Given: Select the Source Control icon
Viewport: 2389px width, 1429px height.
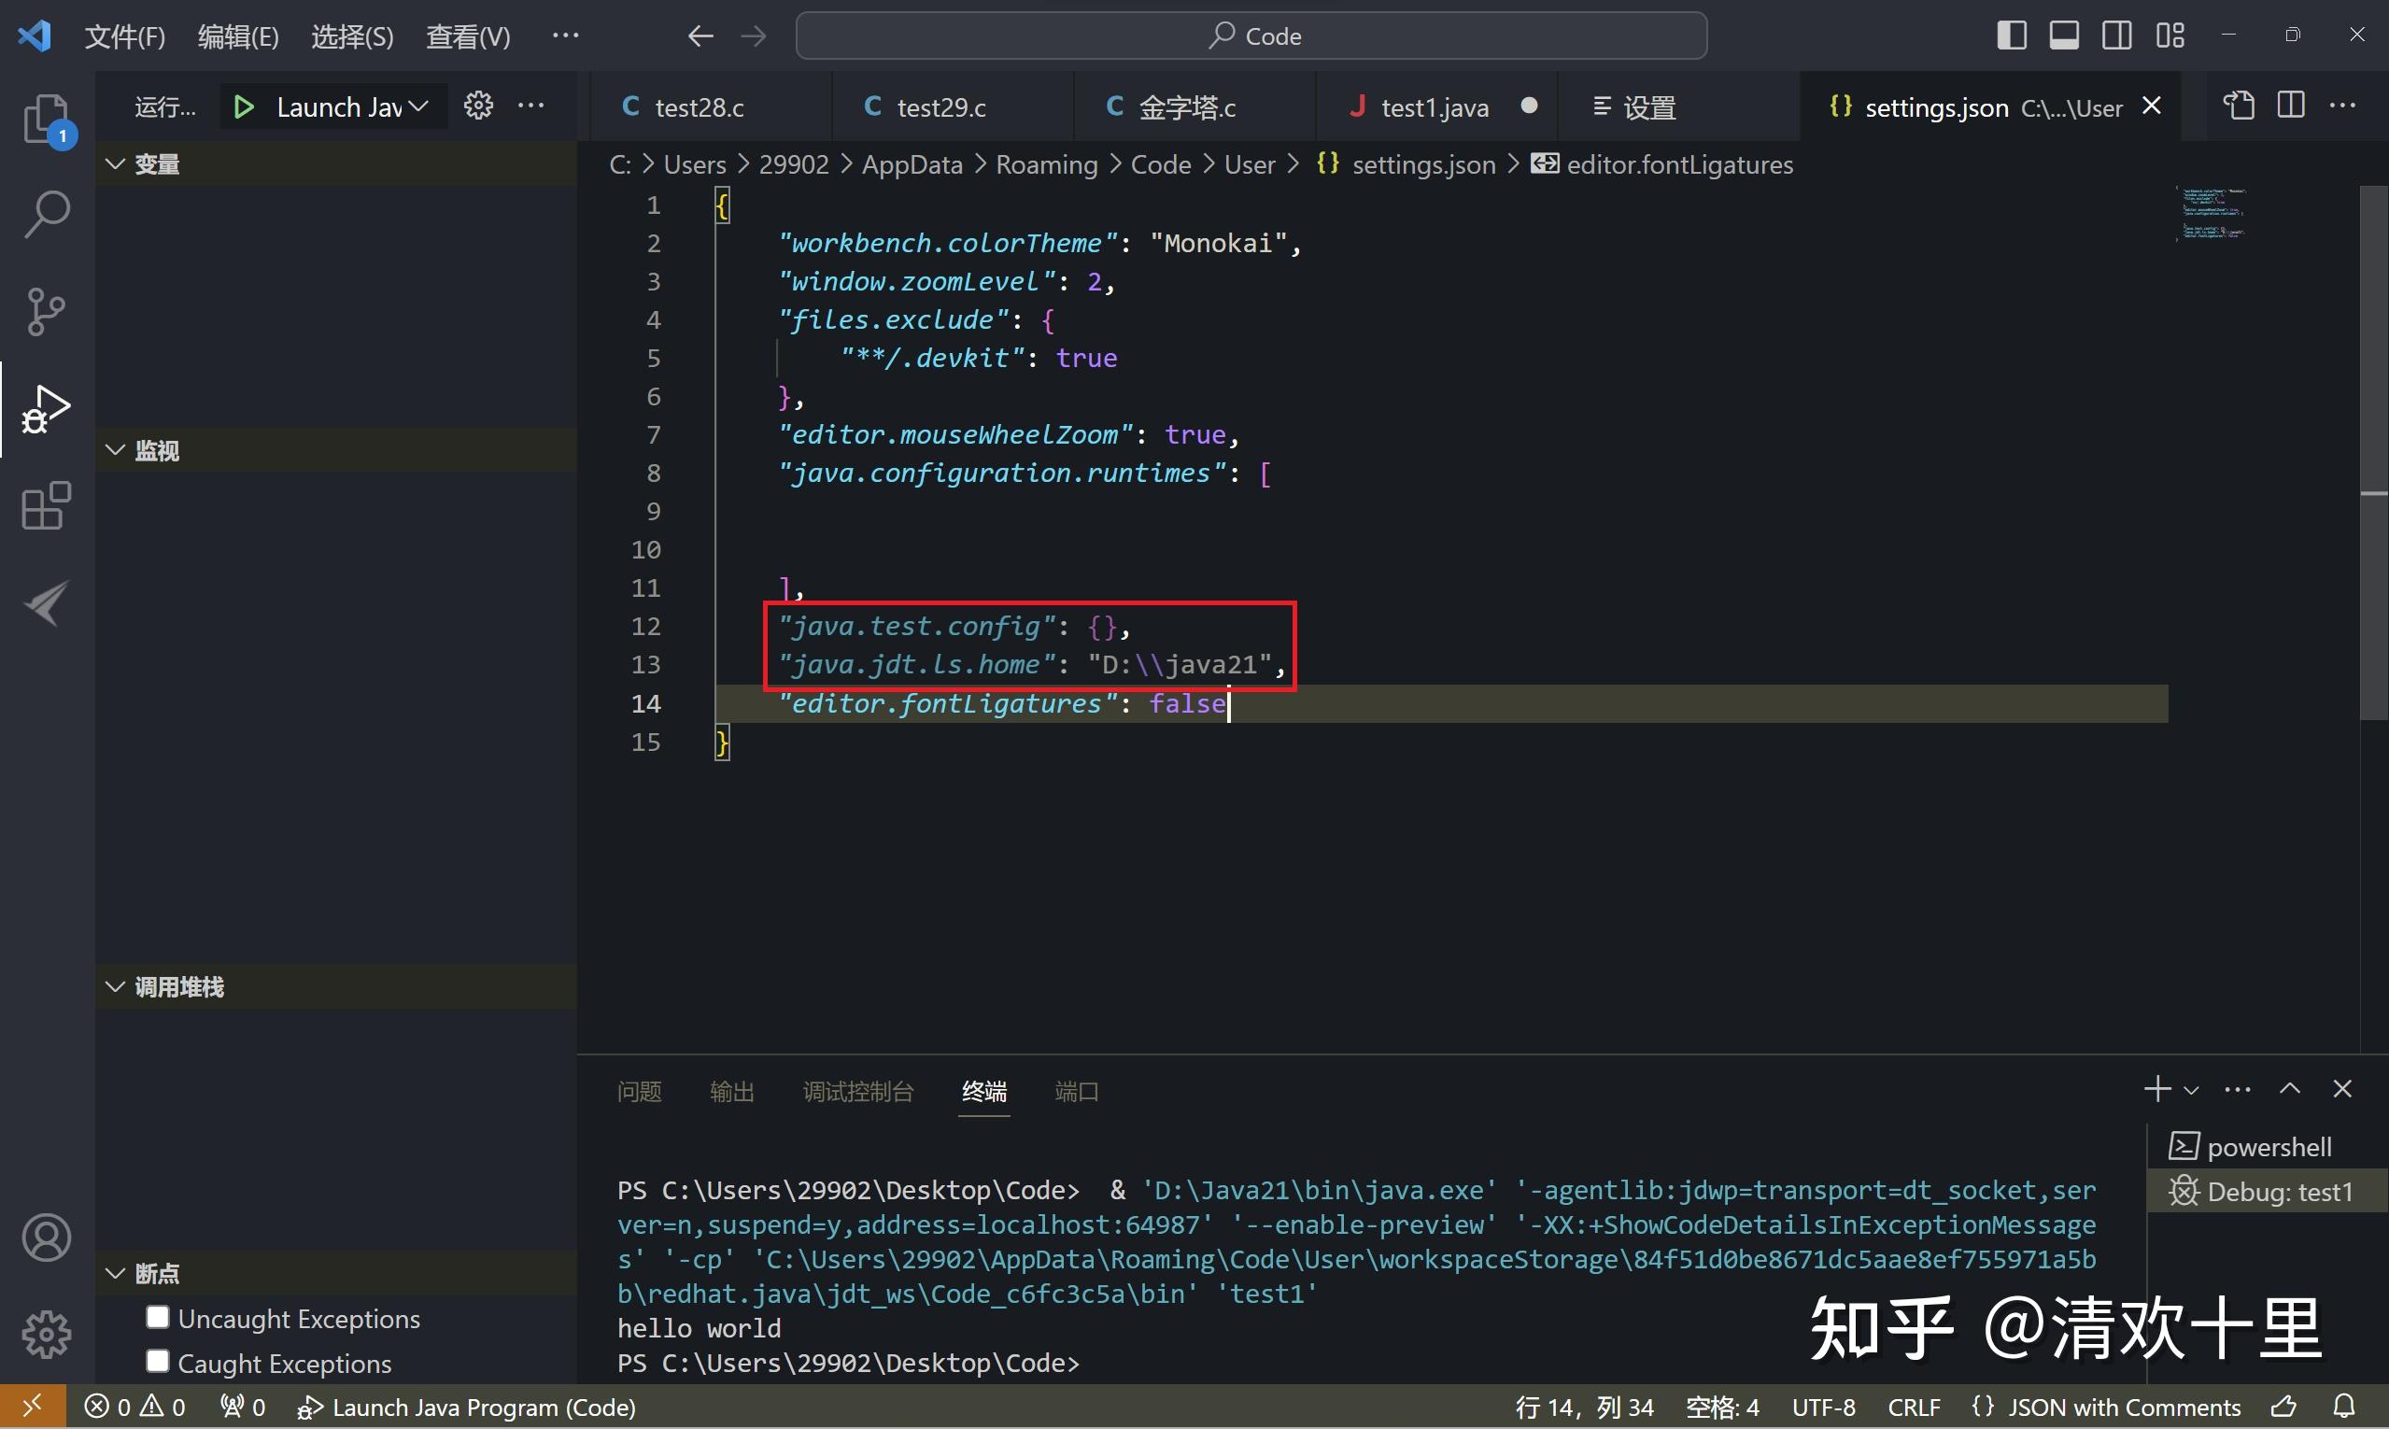Looking at the screenshot, I should (x=44, y=311).
